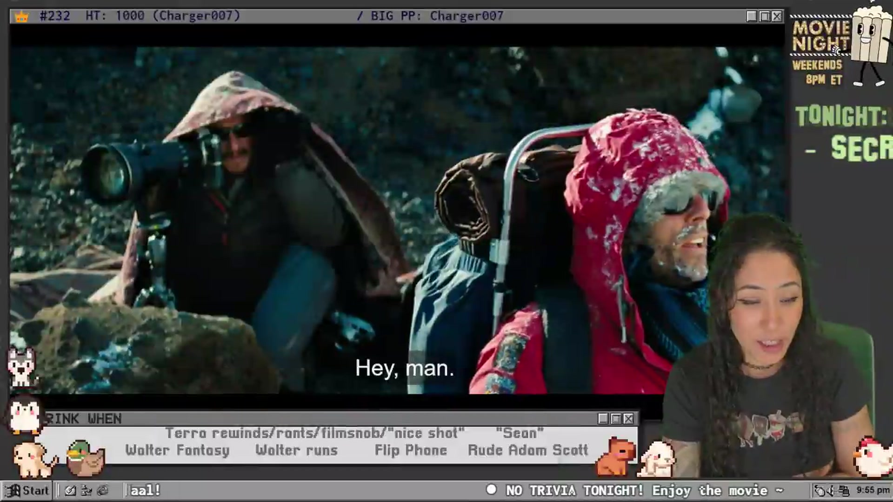Click the 'Hey, man.' subtitle
This screenshot has height=502, width=893.
coord(405,368)
